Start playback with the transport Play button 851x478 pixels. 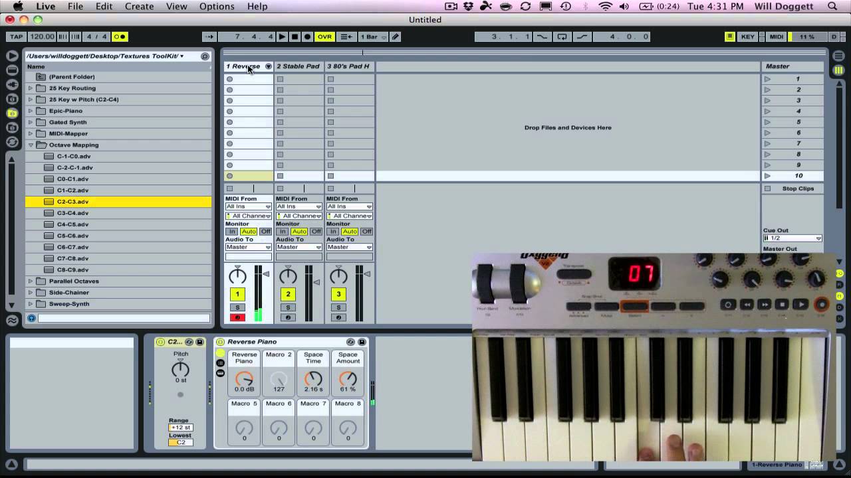point(283,37)
